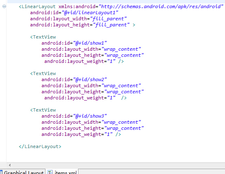The image size is (225, 174).
Task: Click the <TextView tag above show3
Action: 43,110
